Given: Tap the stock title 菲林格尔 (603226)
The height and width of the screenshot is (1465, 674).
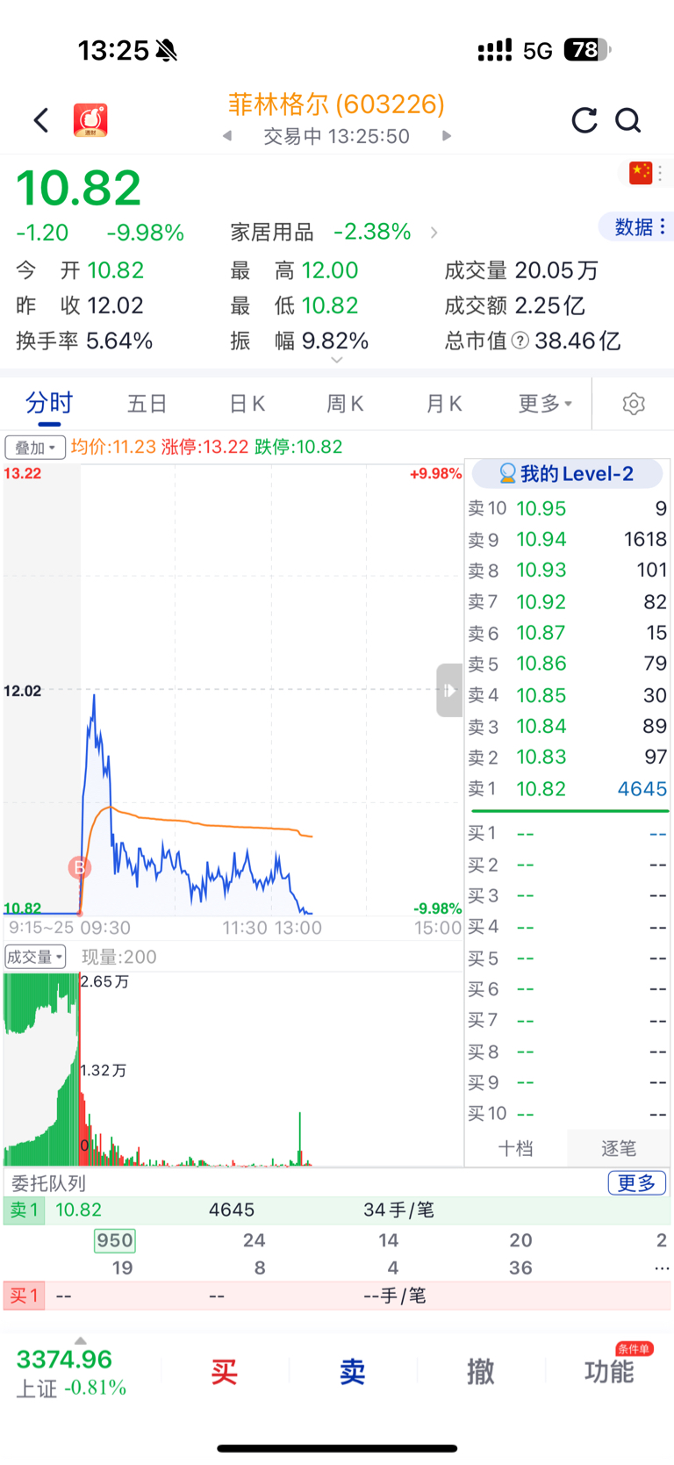Looking at the screenshot, I should pos(337,104).
